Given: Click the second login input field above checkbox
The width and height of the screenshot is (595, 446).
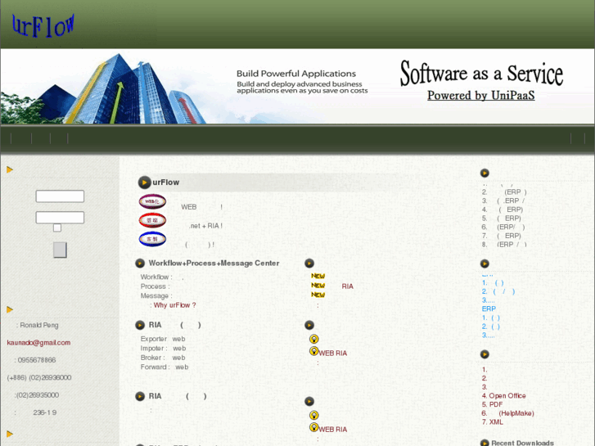Looking at the screenshot, I should [60, 218].
